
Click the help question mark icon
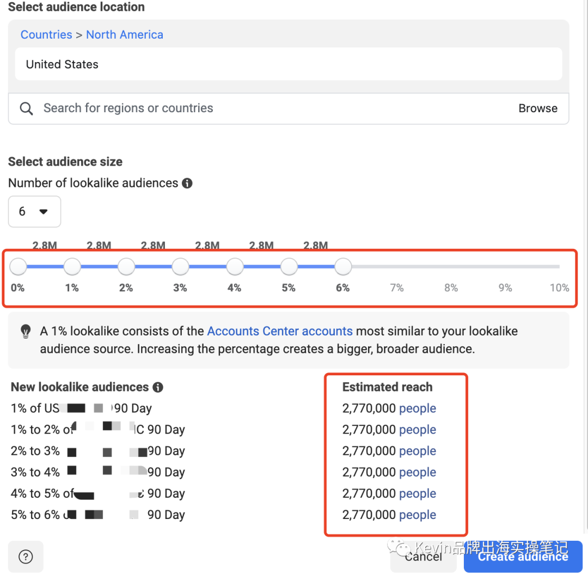[x=26, y=557]
